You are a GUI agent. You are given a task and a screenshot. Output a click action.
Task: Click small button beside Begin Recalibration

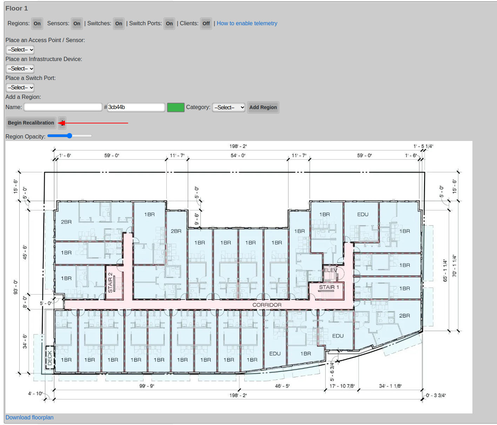62,123
